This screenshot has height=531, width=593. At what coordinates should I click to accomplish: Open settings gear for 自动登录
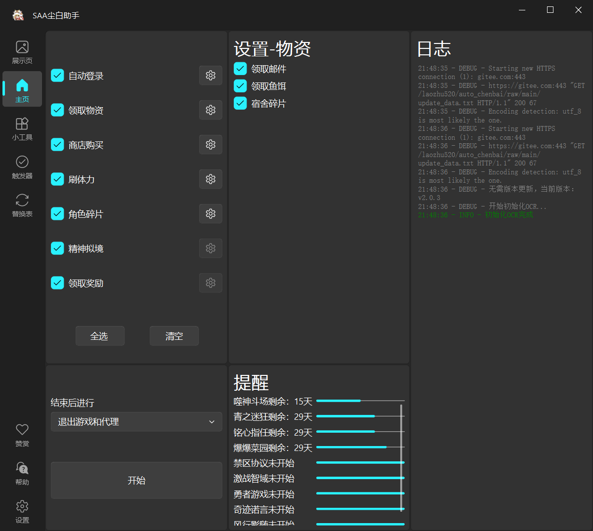[x=211, y=75]
